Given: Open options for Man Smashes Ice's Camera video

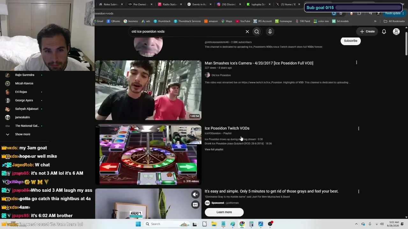Looking at the screenshot, I should point(356,63).
